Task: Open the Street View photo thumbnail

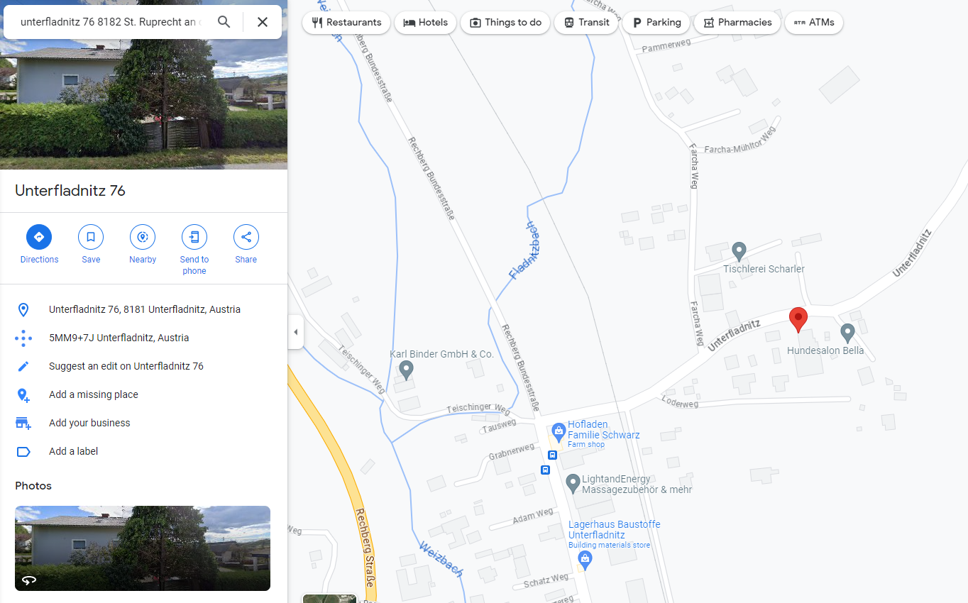Action: click(143, 548)
